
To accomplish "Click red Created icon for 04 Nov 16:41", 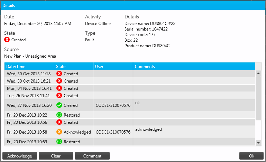I will click(x=59, y=88).
